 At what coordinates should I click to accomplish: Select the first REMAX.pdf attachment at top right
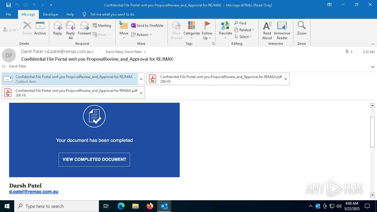(214, 79)
